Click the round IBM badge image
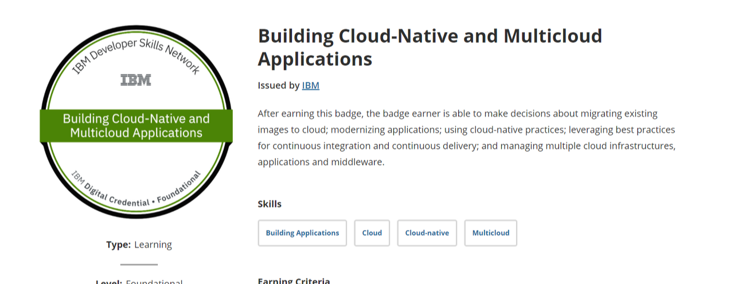The height and width of the screenshot is (284, 734). click(x=136, y=122)
